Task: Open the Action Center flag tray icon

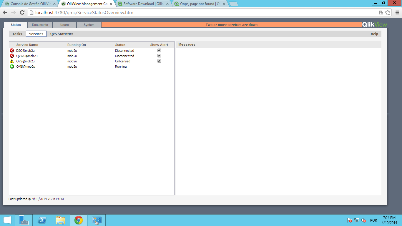Action: [x=350, y=220]
